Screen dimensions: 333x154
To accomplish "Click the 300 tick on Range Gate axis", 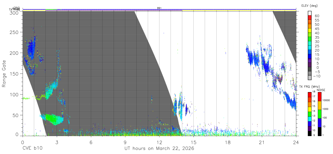I will point(14,13).
